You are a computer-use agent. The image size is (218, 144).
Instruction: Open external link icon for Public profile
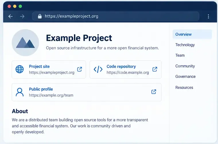(154, 92)
